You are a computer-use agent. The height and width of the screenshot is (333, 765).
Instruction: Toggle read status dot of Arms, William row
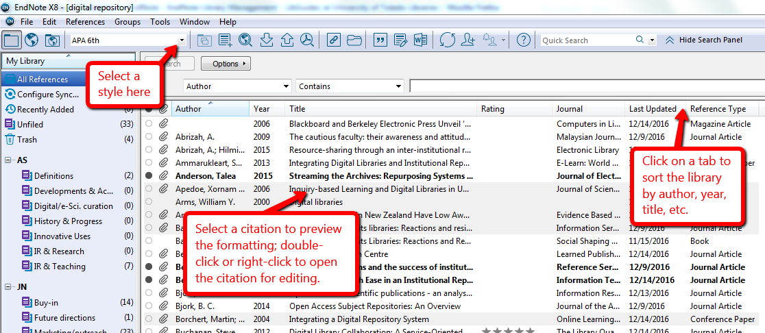tap(149, 202)
